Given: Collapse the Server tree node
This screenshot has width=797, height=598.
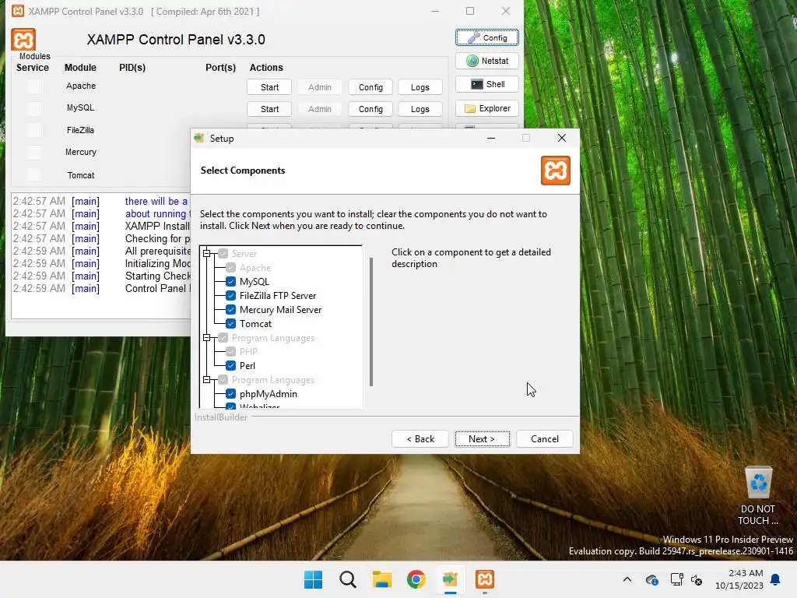Looking at the screenshot, I should point(207,253).
